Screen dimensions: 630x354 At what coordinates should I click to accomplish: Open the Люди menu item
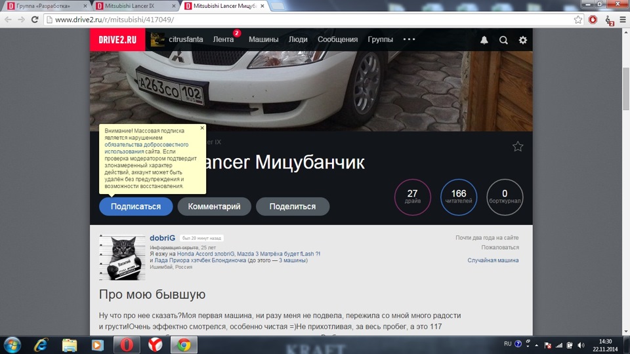click(298, 39)
